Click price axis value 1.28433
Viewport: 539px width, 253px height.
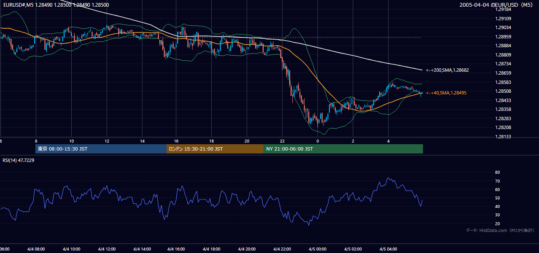pos(504,100)
